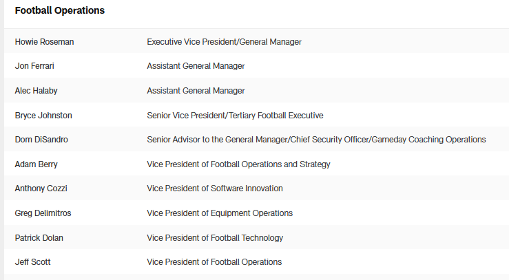Click Dom DiSandro's Senior Advisor title text

point(316,140)
